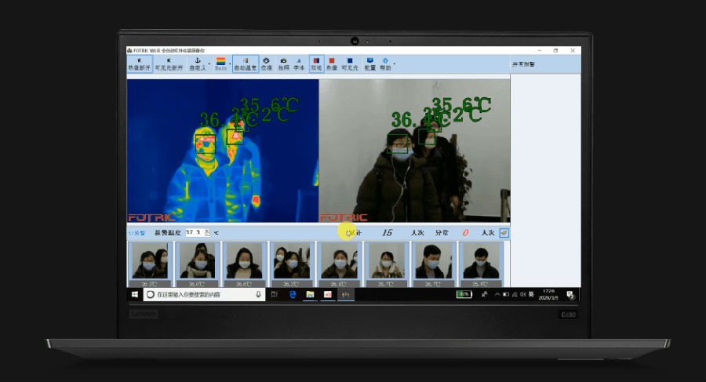Click the FOTRIC app icon on taskbar
Screen dimensions: 706x382
[x=345, y=295]
